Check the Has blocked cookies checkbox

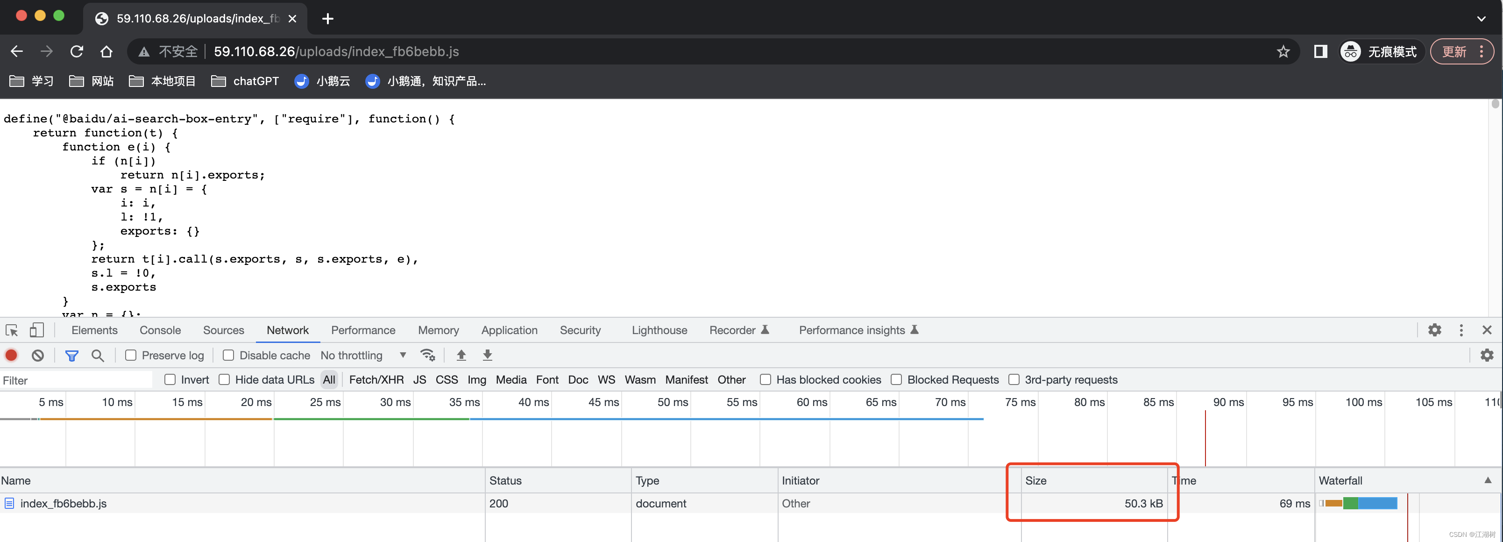click(x=766, y=380)
